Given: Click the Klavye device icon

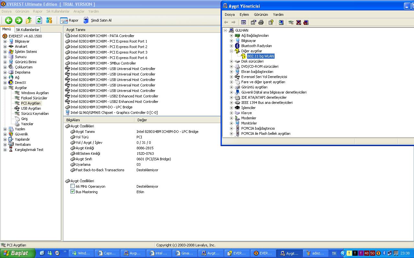Looking at the screenshot, I should click(237, 113).
